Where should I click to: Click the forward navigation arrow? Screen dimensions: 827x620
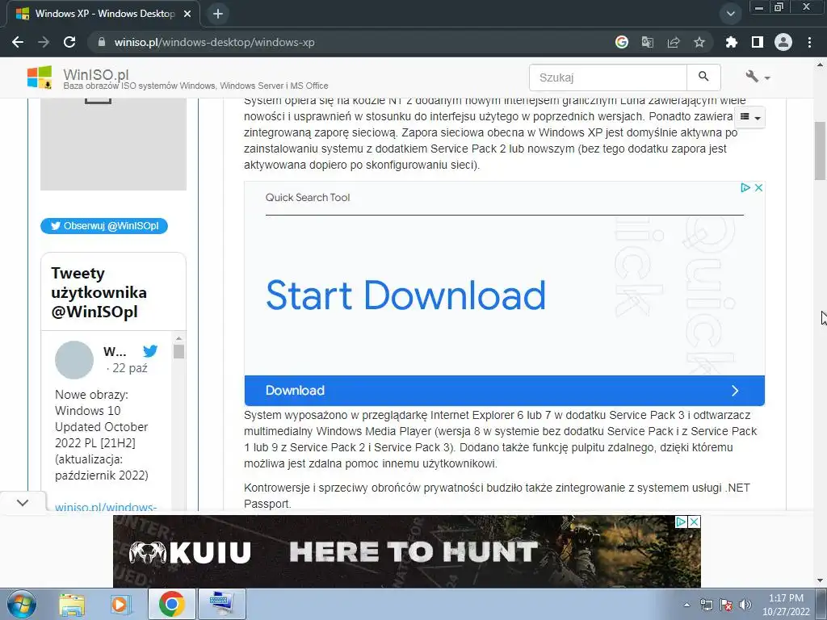pos(44,42)
